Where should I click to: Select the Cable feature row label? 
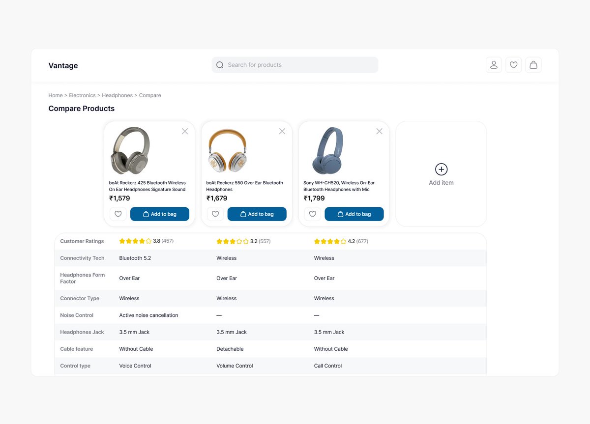pyautogui.click(x=77, y=349)
